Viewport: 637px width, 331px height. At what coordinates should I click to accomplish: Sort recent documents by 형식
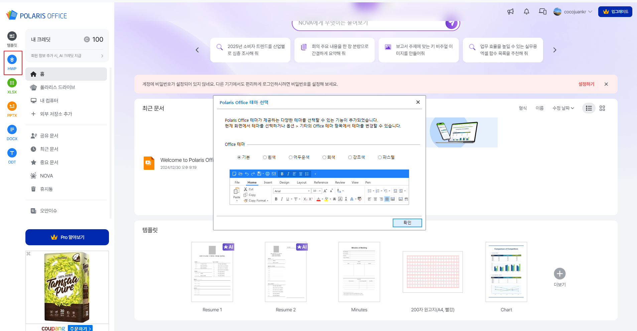pyautogui.click(x=523, y=108)
